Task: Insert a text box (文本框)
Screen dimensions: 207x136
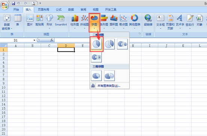Action: (160, 22)
